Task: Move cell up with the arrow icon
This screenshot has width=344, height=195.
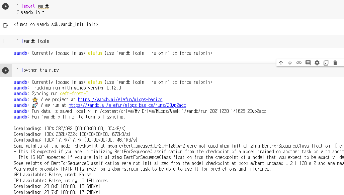Action: tap(281, 63)
